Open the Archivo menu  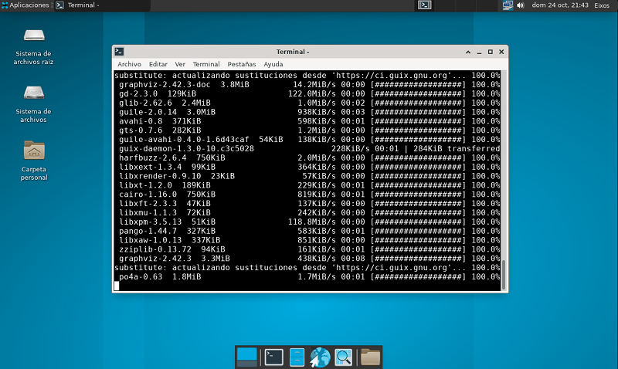(129, 64)
